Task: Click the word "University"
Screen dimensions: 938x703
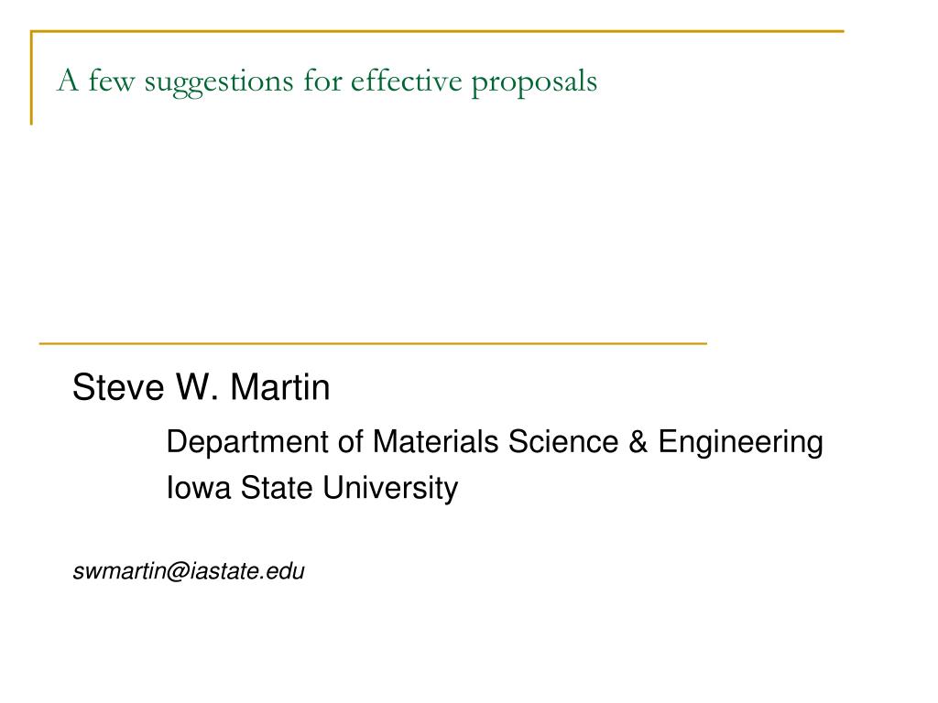Action: (390, 489)
